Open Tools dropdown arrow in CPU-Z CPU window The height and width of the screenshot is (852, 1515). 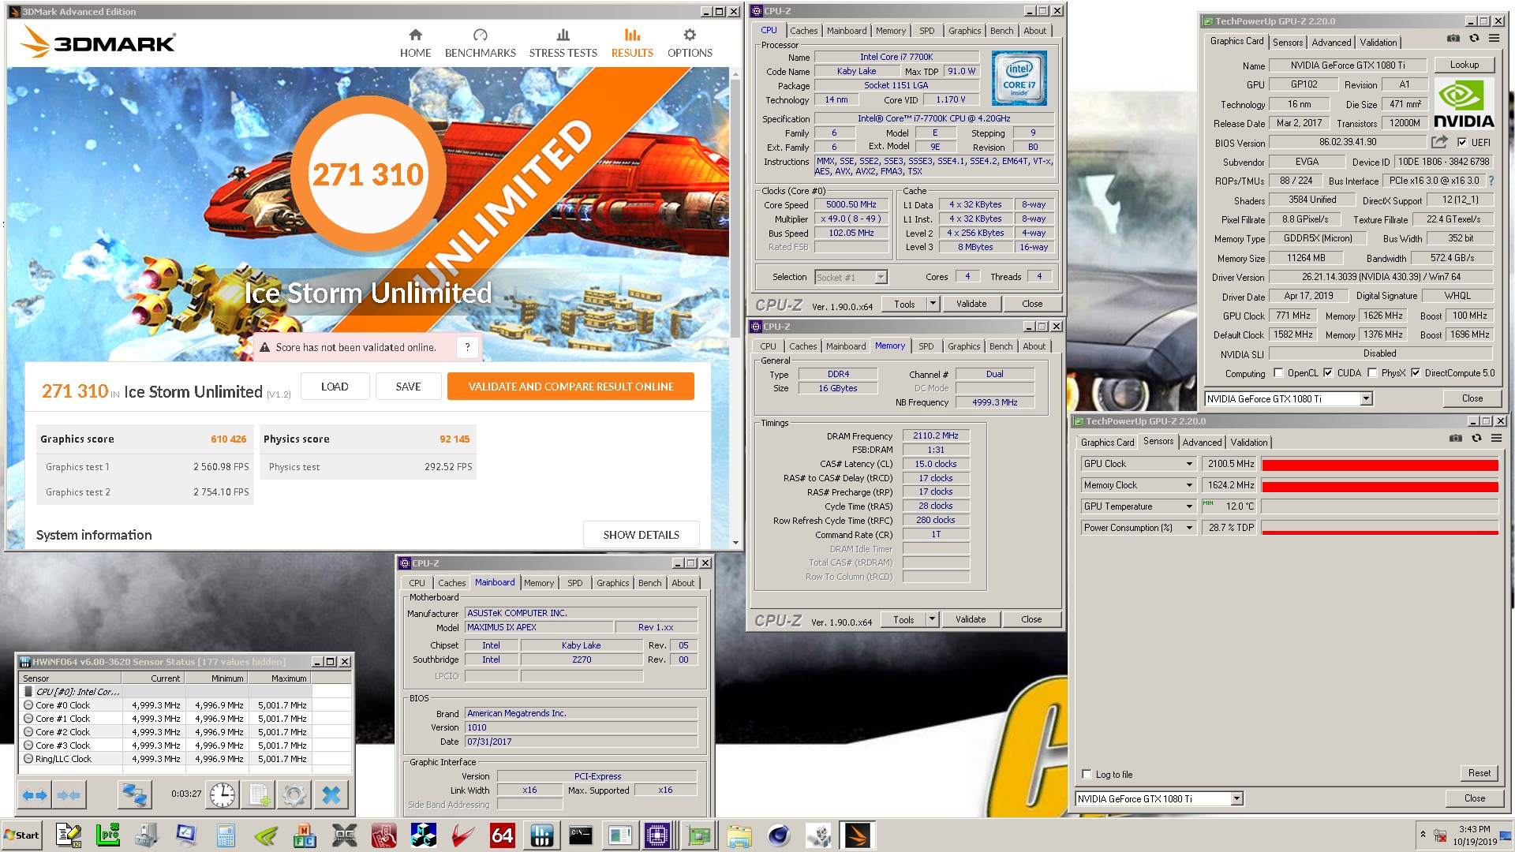(933, 304)
